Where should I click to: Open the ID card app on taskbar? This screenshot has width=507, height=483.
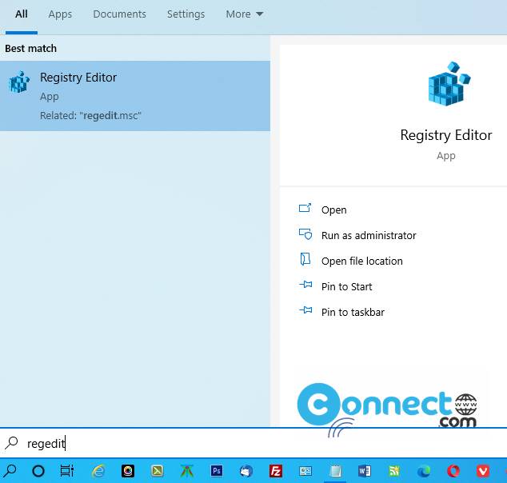click(x=305, y=471)
